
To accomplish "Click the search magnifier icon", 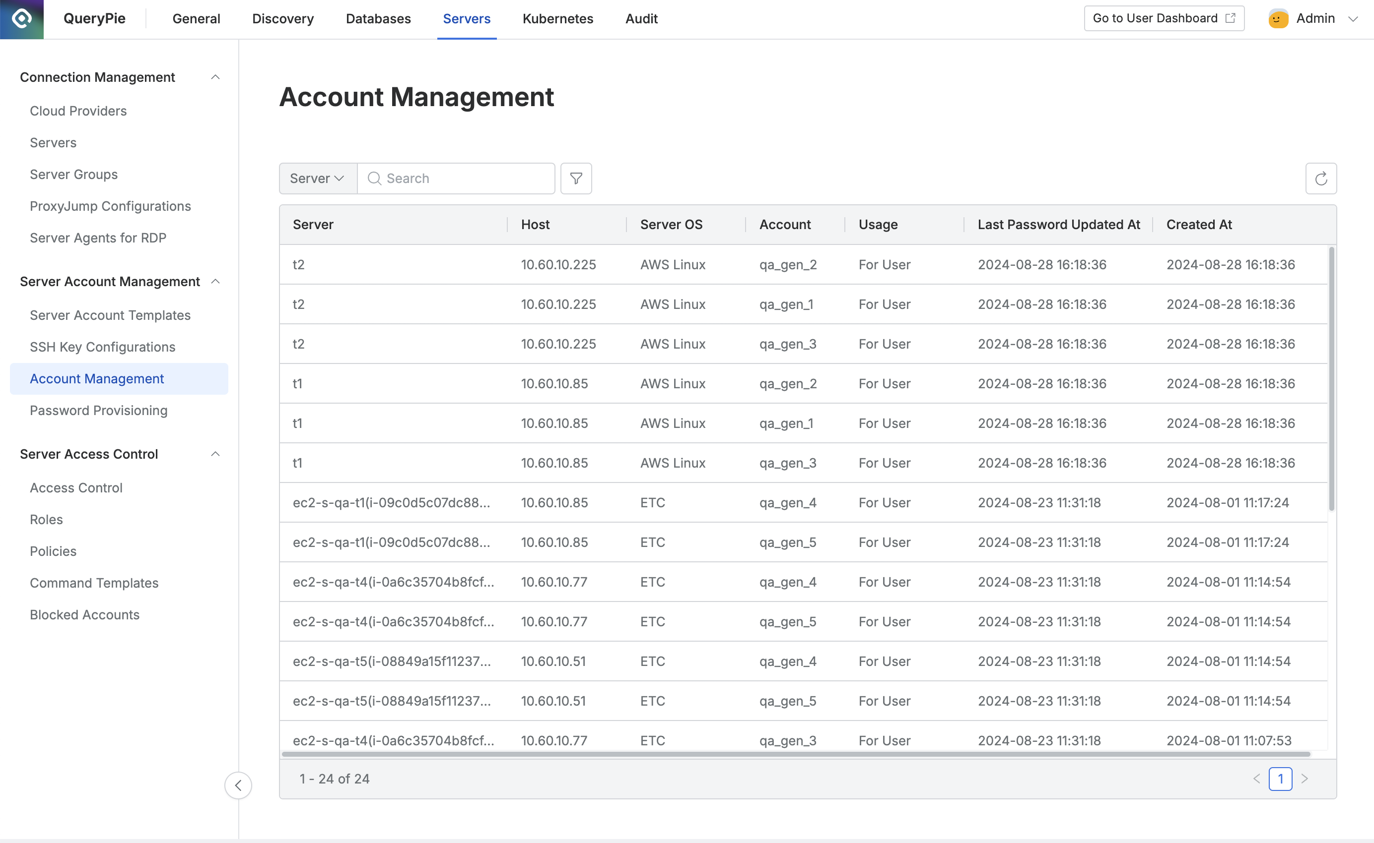I will click(x=374, y=179).
